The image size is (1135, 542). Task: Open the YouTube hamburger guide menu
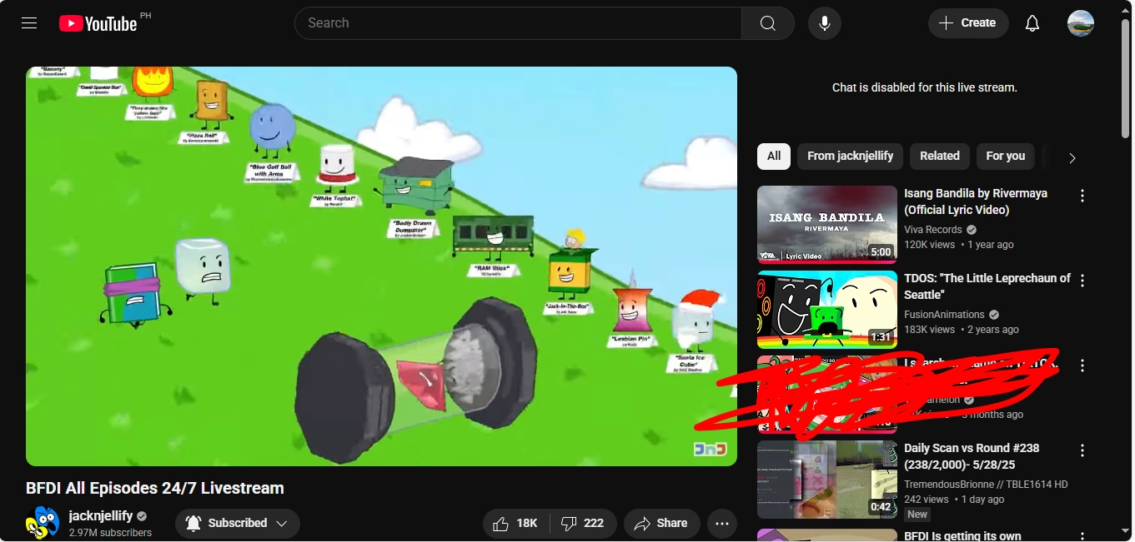[28, 22]
